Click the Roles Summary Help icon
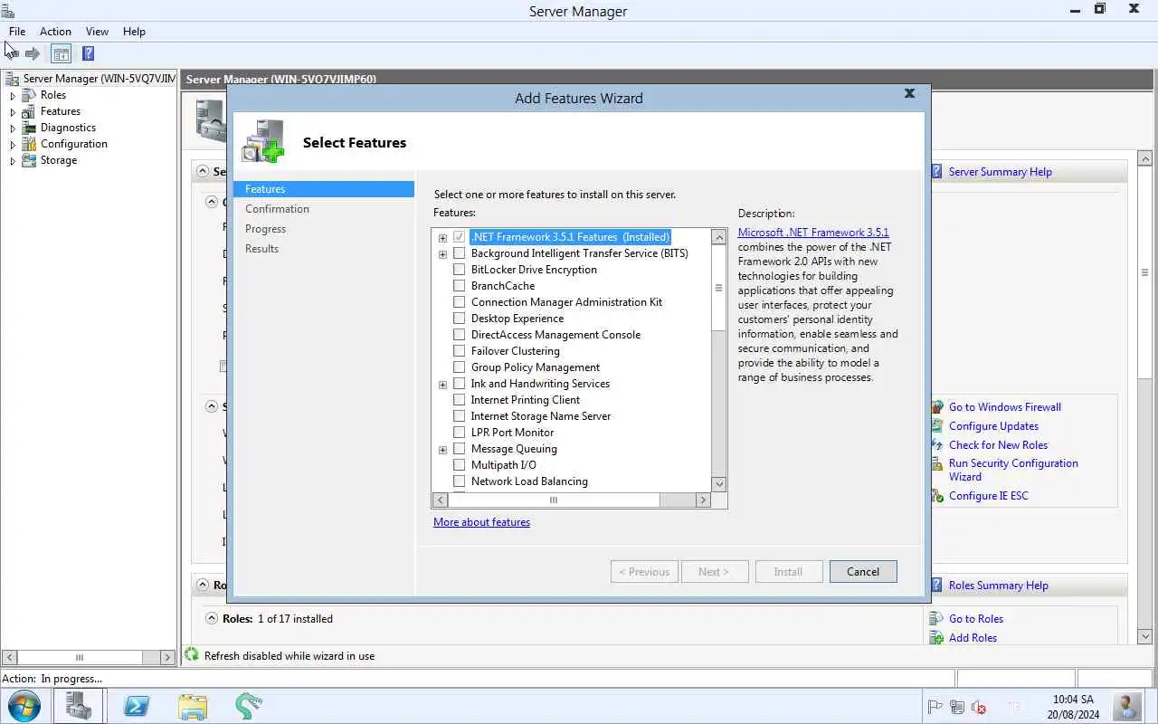 tap(937, 586)
